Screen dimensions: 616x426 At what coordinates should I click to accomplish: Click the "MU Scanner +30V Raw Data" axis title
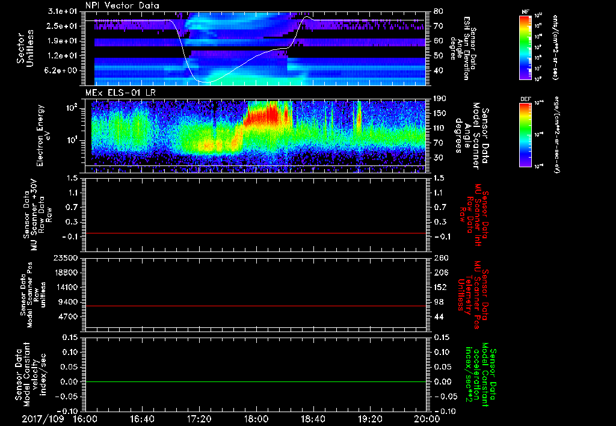pos(37,215)
